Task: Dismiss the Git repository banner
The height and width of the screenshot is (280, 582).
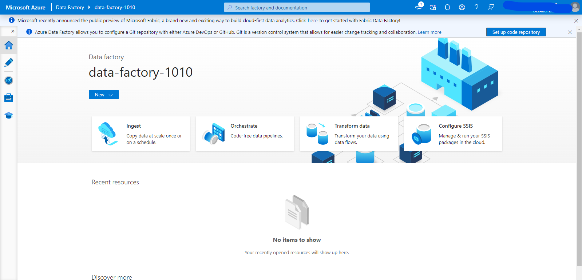Action: click(570, 32)
